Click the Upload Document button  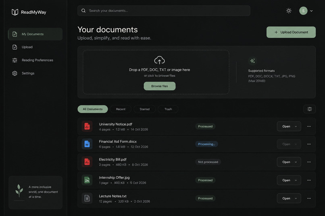(x=291, y=32)
